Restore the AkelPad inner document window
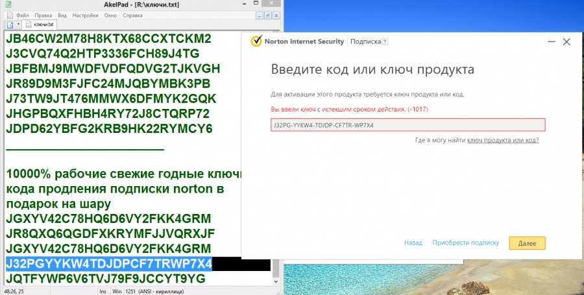Viewport: 584px width, 295px height. click(268, 16)
